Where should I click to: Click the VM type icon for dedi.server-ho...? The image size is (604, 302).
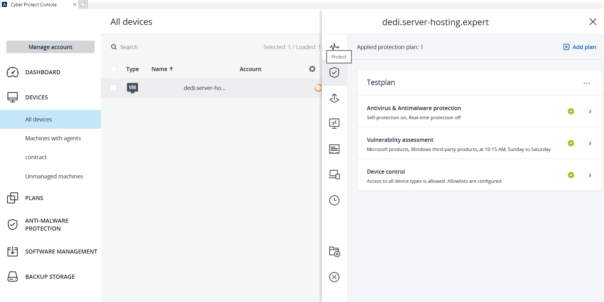tap(132, 88)
